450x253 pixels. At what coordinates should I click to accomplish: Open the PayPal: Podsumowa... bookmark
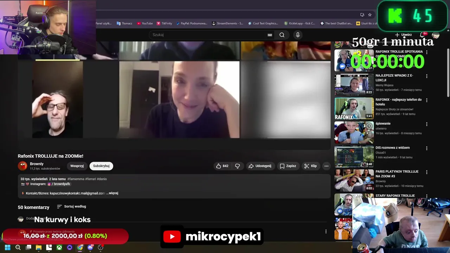(x=192, y=24)
